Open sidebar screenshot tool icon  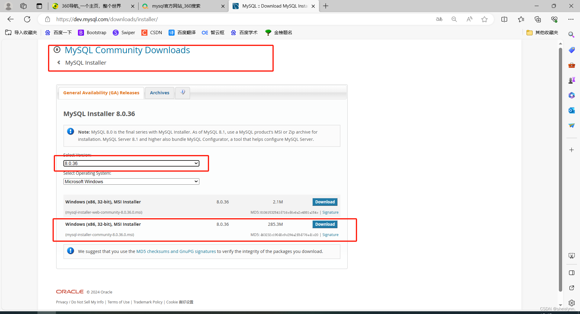(x=572, y=256)
